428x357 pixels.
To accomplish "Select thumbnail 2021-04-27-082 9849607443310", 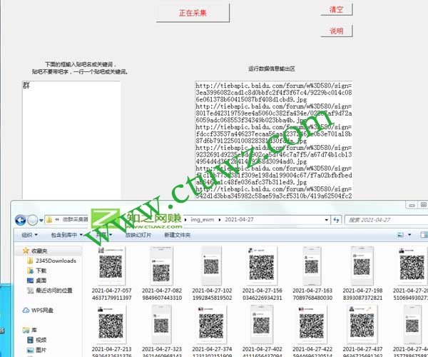I will coord(162,266).
